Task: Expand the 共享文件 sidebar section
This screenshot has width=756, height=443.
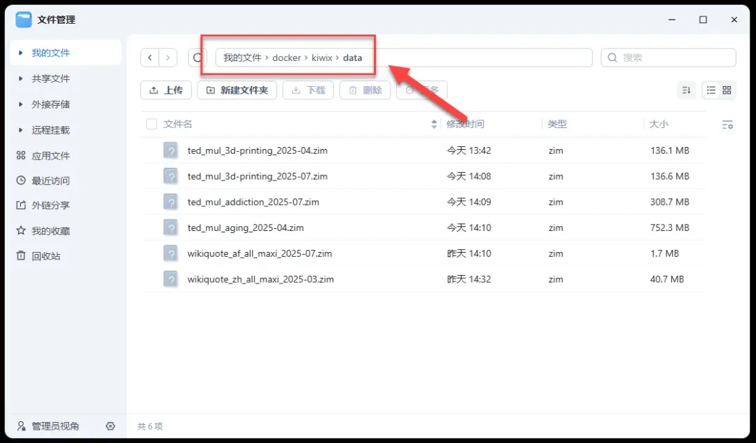Action: pyautogui.click(x=21, y=79)
